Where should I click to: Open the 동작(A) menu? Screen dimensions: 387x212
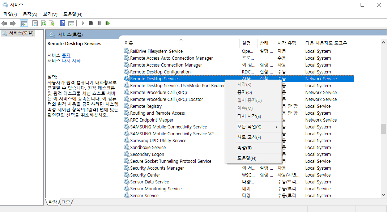(x=30, y=14)
